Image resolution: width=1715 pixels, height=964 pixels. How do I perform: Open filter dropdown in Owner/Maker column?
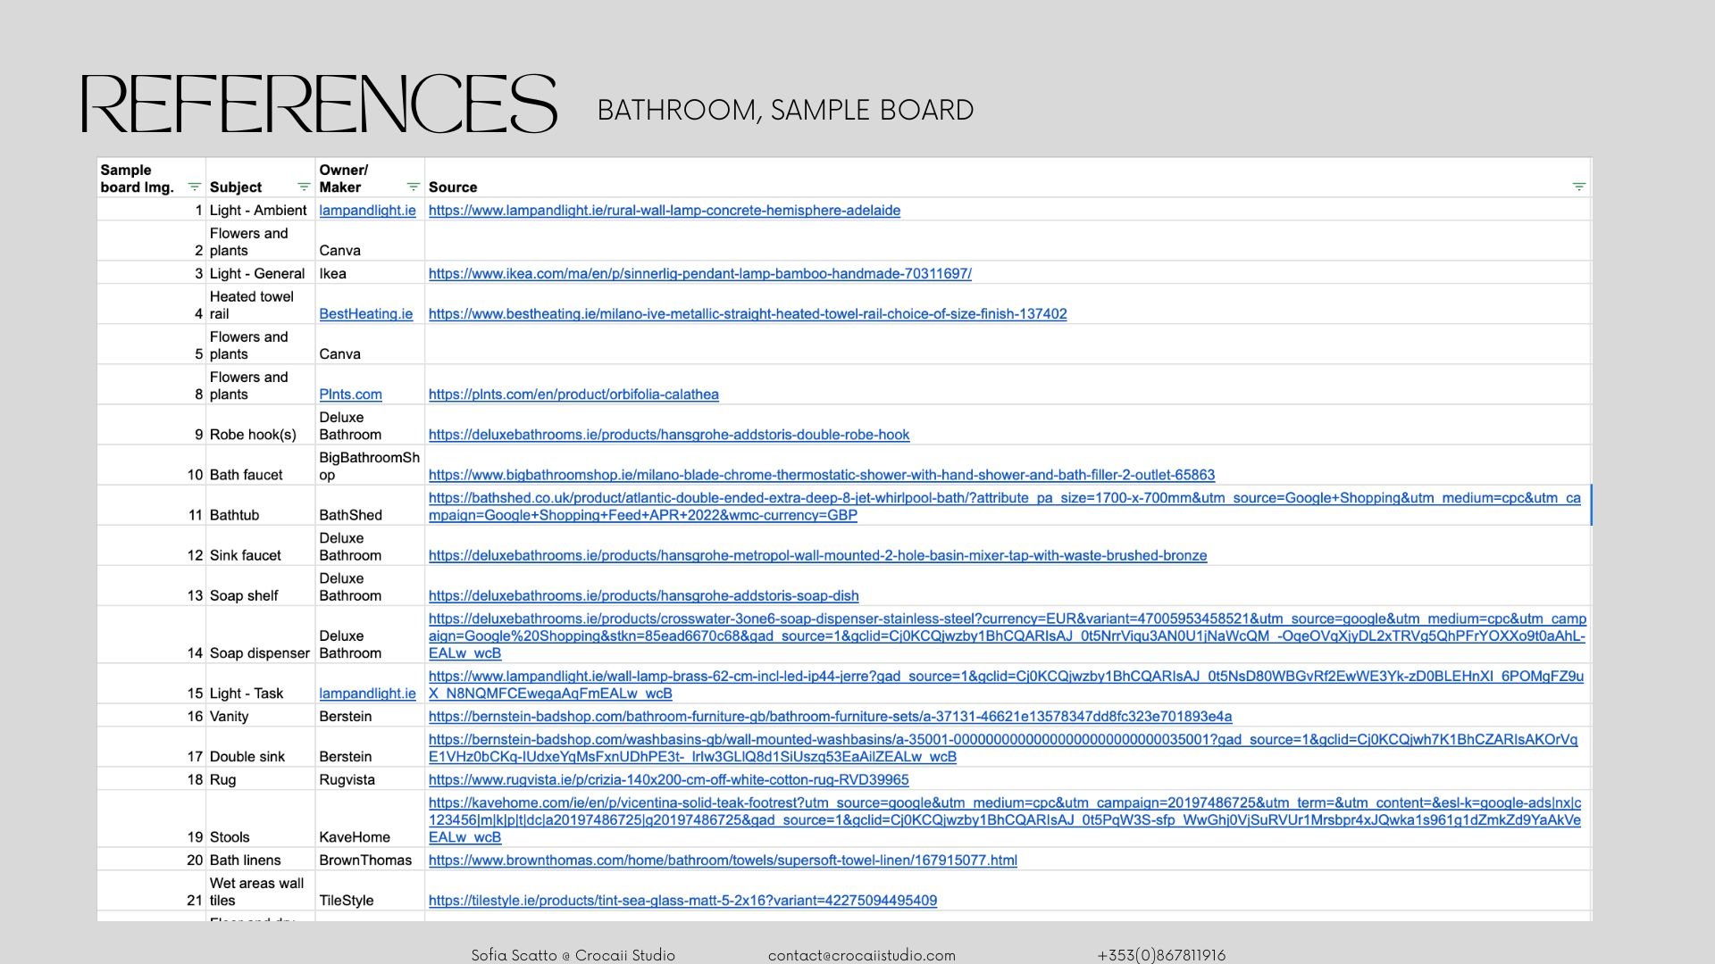tap(413, 187)
